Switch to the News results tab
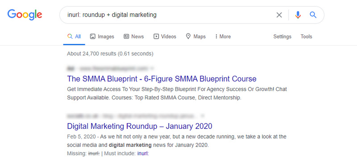This screenshot has width=357, height=161. pyautogui.click(x=133, y=37)
